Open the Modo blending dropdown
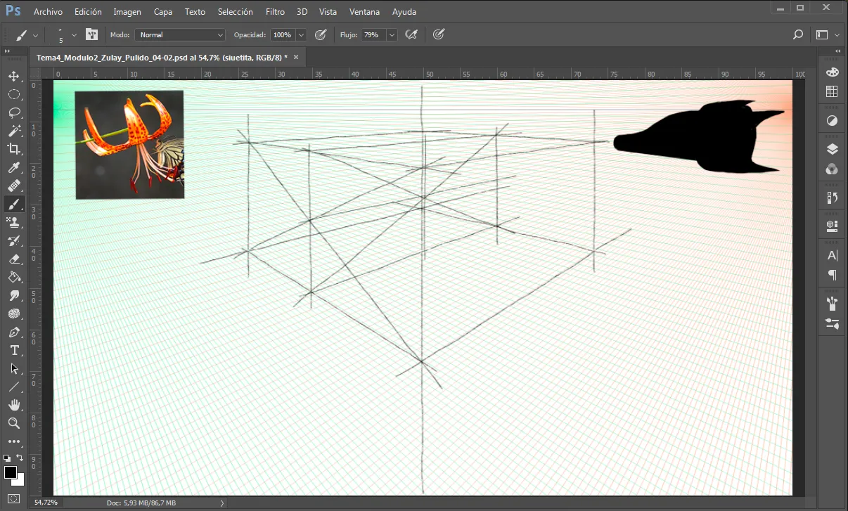 point(180,34)
